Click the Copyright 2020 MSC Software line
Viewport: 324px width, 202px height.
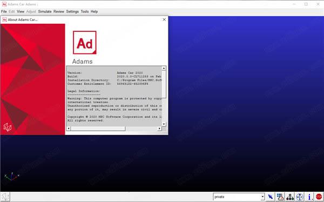[114, 117]
